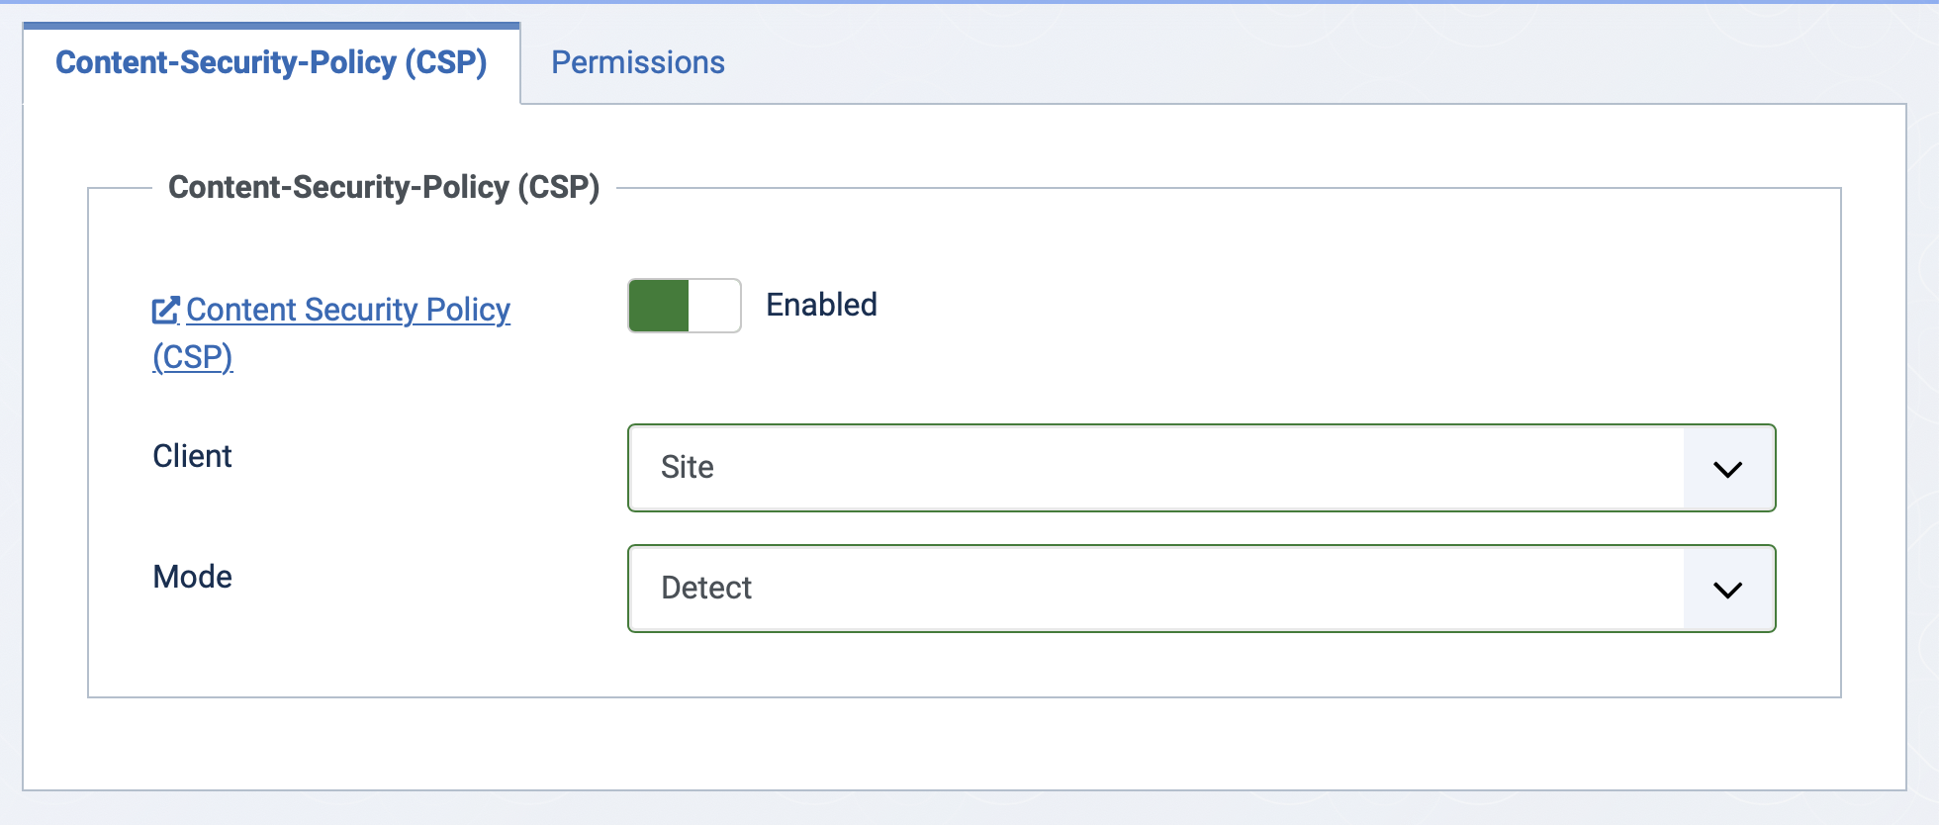Click the external-link icon beside Content Security Policy
The width and height of the screenshot is (1939, 825).
click(x=165, y=310)
